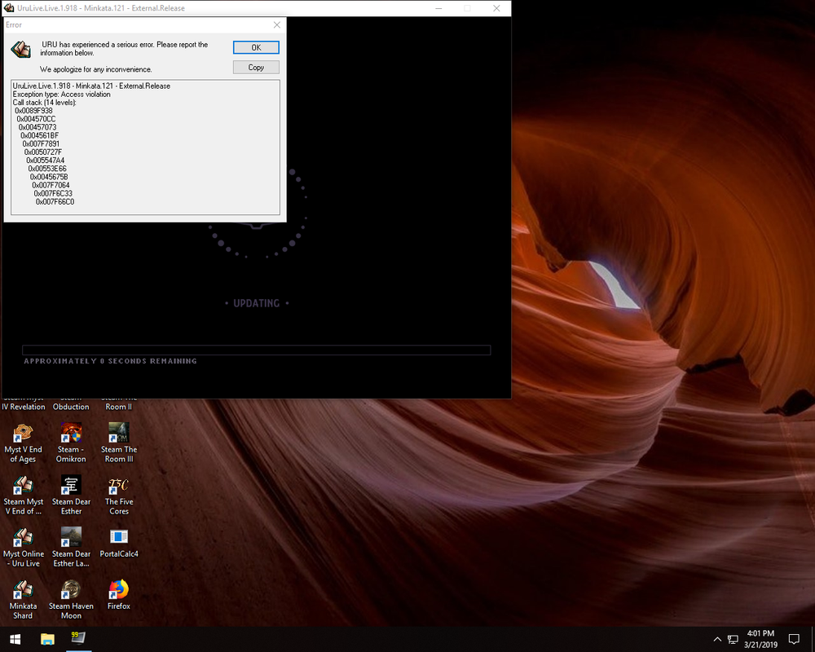Viewport: 815px width, 652px height.
Task: Open Firefox desktop shortcut
Action: [119, 594]
